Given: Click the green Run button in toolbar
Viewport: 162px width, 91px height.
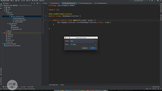Looking at the screenshot, I should [x=147, y=1].
